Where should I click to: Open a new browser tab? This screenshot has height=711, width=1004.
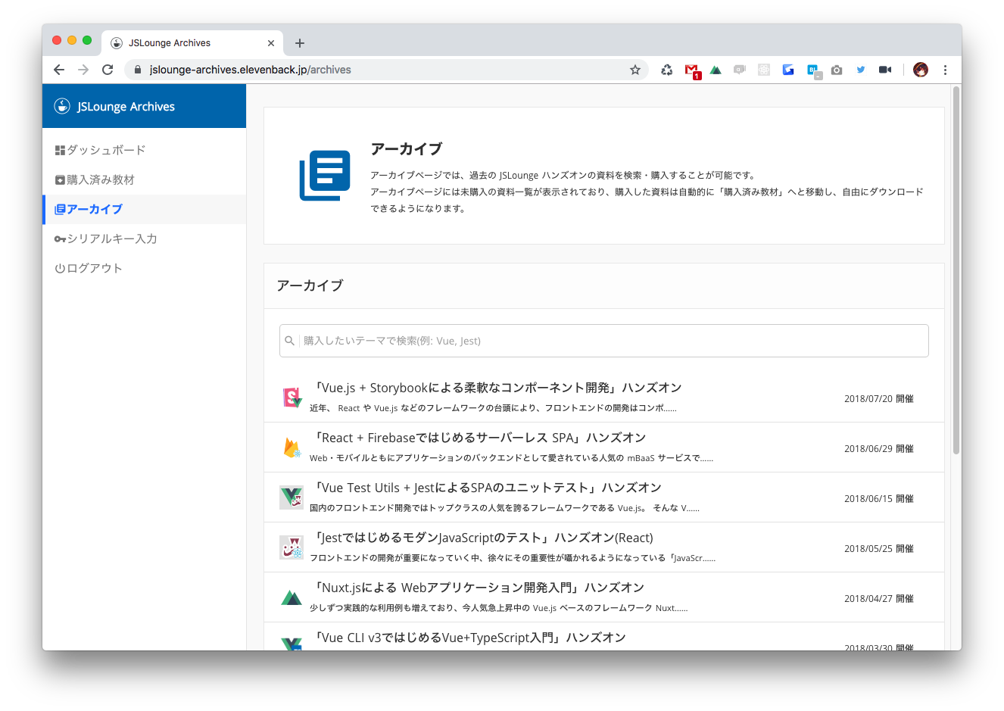pos(300,42)
